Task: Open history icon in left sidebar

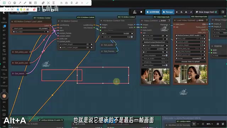Action: (4, 19)
